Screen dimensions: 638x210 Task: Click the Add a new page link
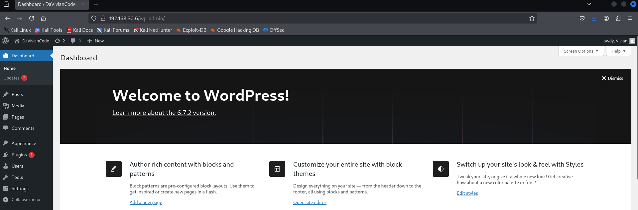[x=146, y=202]
